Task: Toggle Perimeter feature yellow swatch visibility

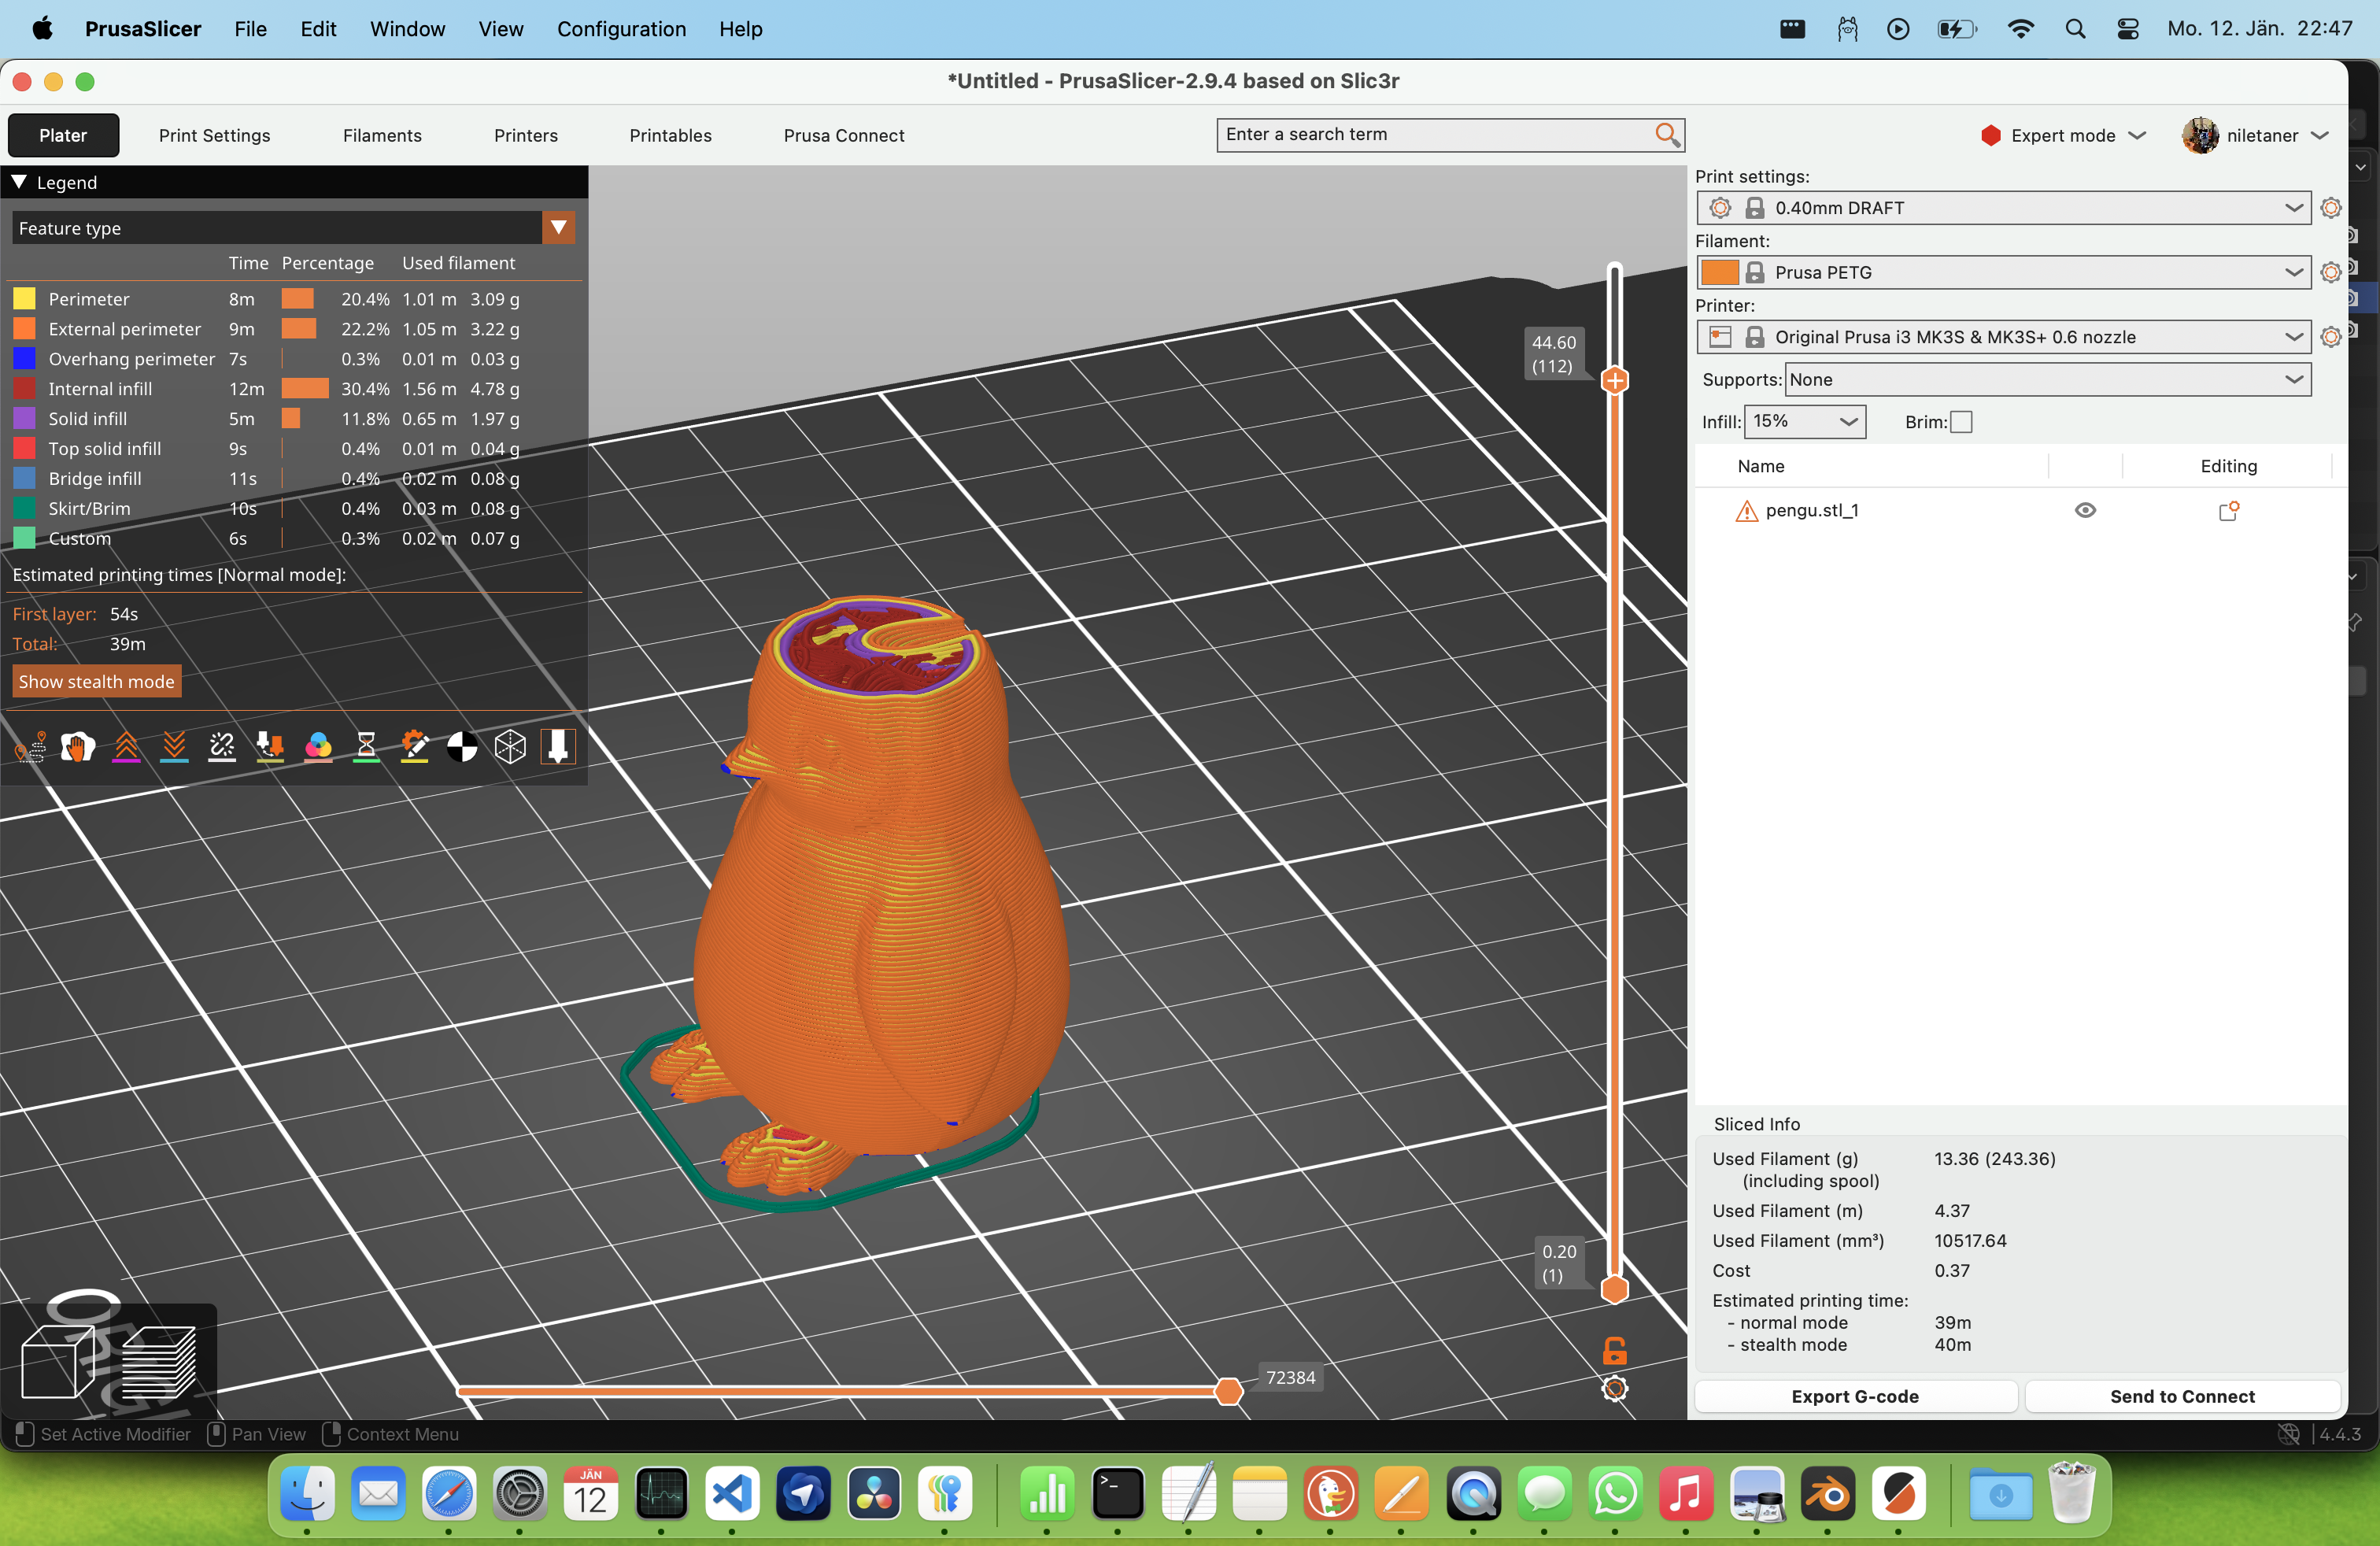Action: coord(24,298)
